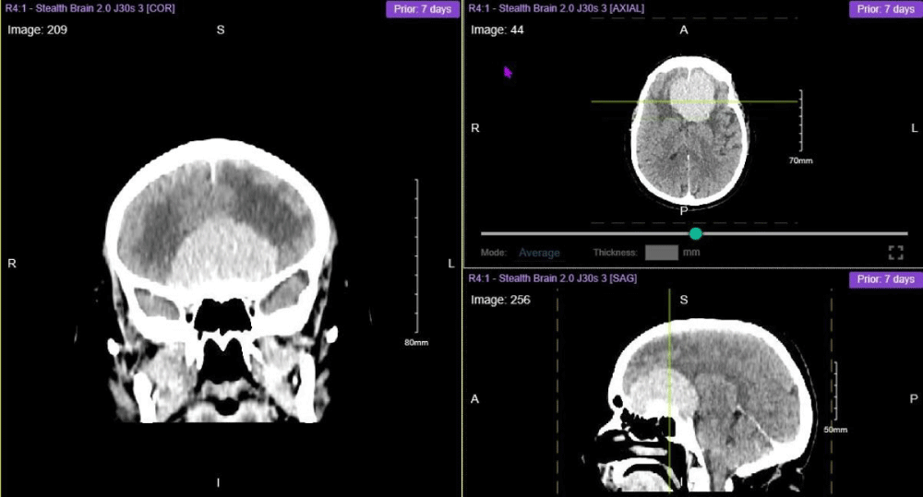
Task: Click the Prior: 7 days badge on coronal view
Action: (422, 9)
